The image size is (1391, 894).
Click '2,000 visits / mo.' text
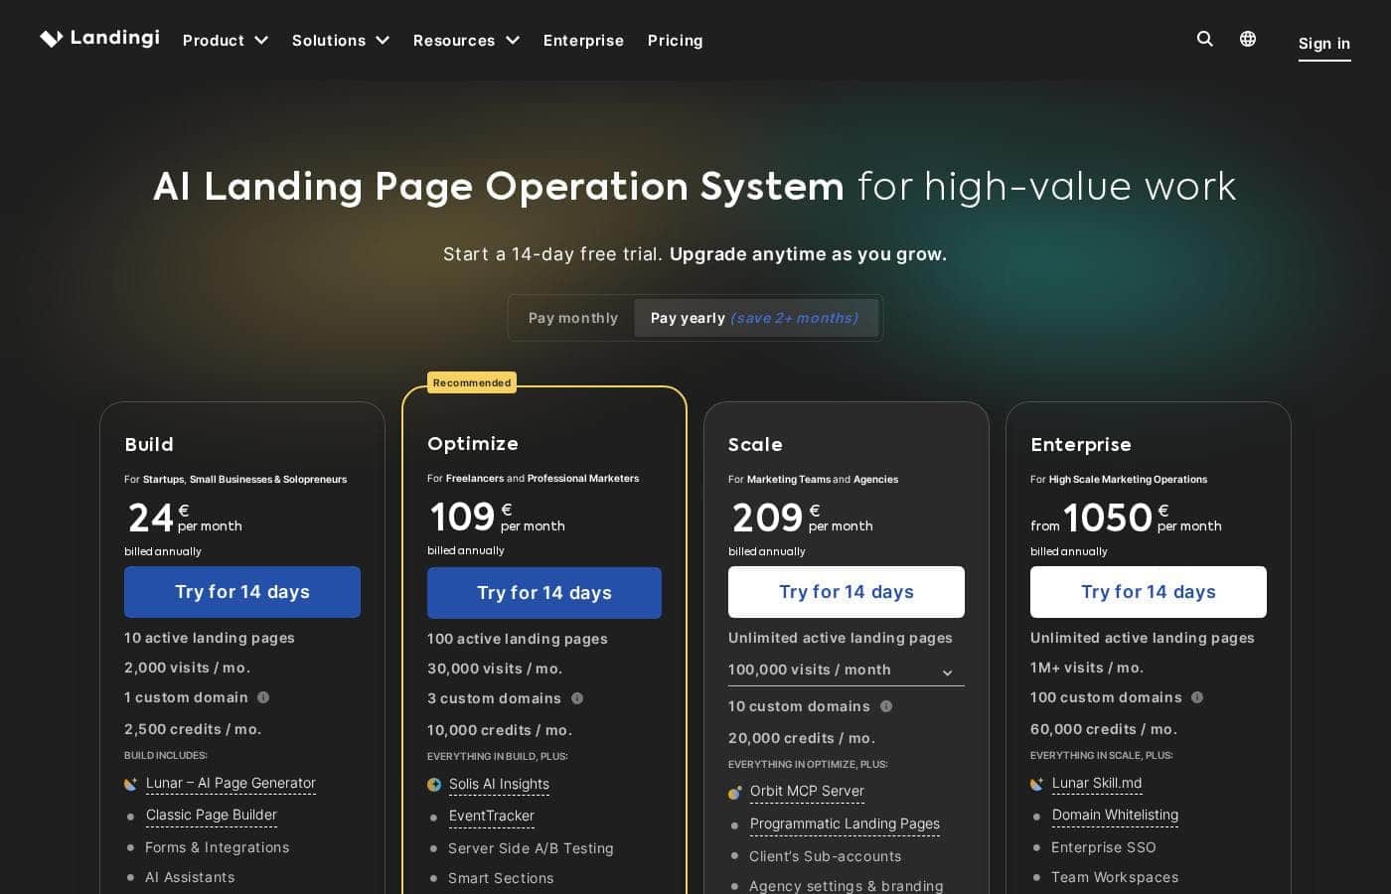tap(187, 668)
